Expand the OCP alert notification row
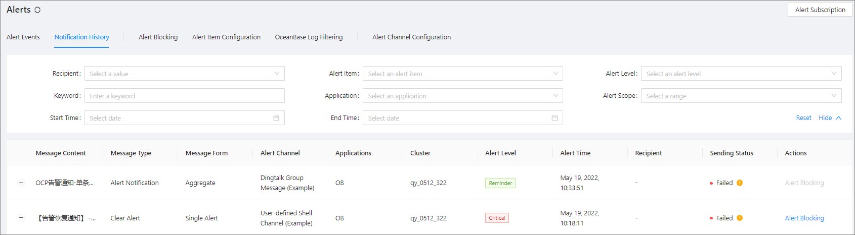The height and width of the screenshot is (235, 855). (x=21, y=183)
